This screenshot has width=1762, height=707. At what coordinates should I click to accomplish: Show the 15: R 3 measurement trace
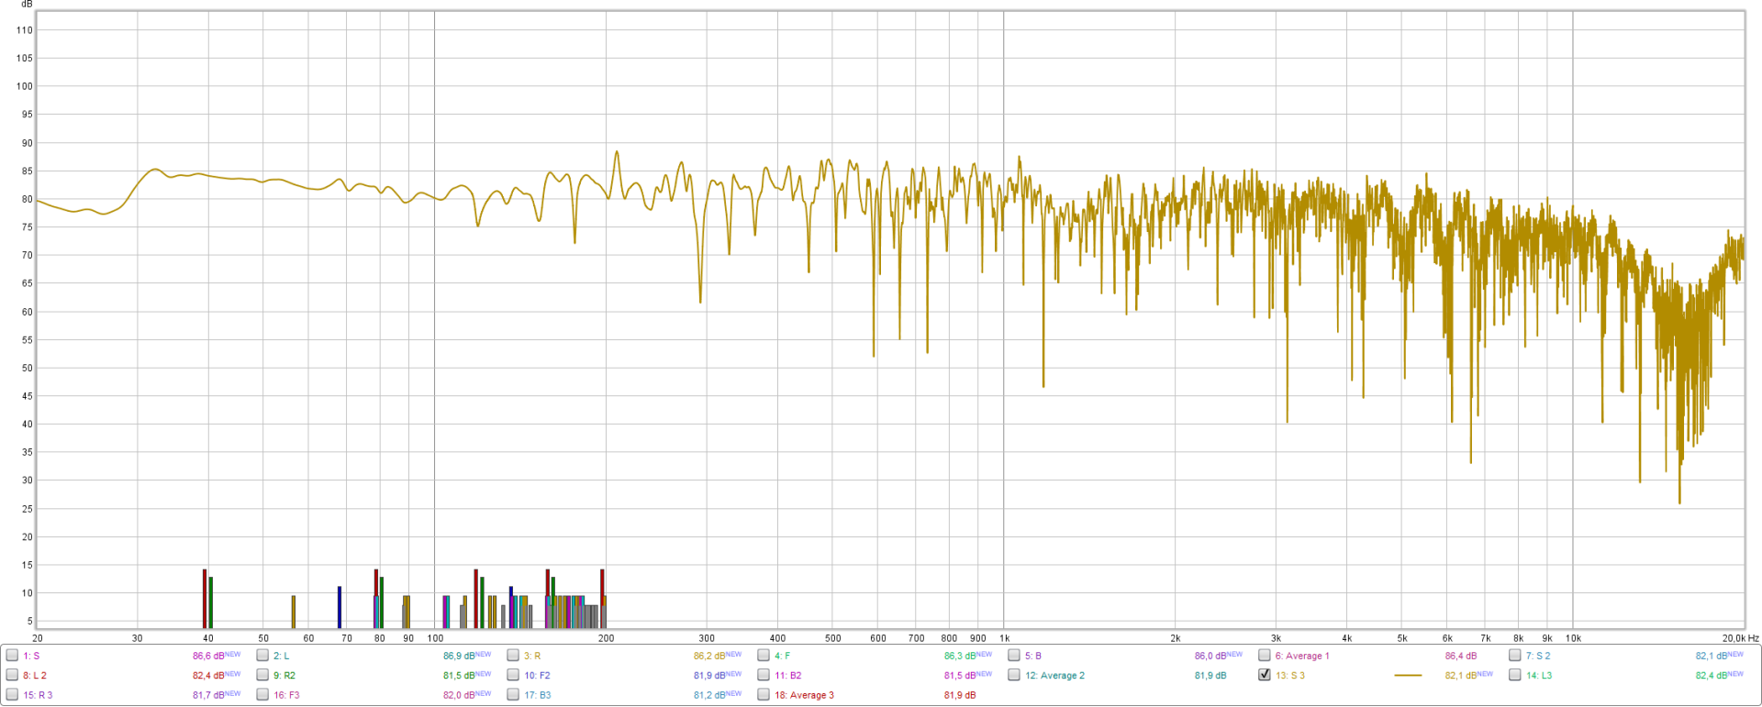12,695
